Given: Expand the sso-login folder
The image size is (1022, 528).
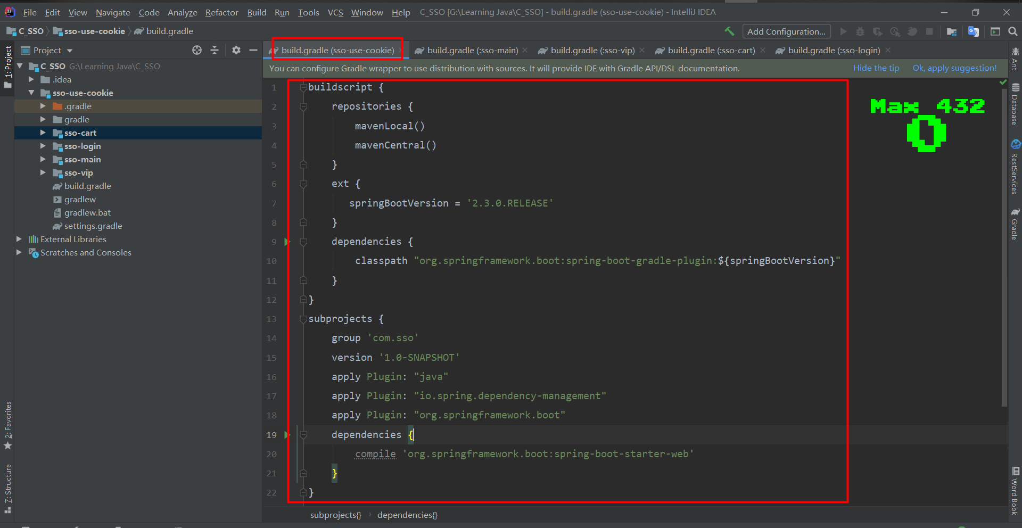Looking at the screenshot, I should 43,146.
